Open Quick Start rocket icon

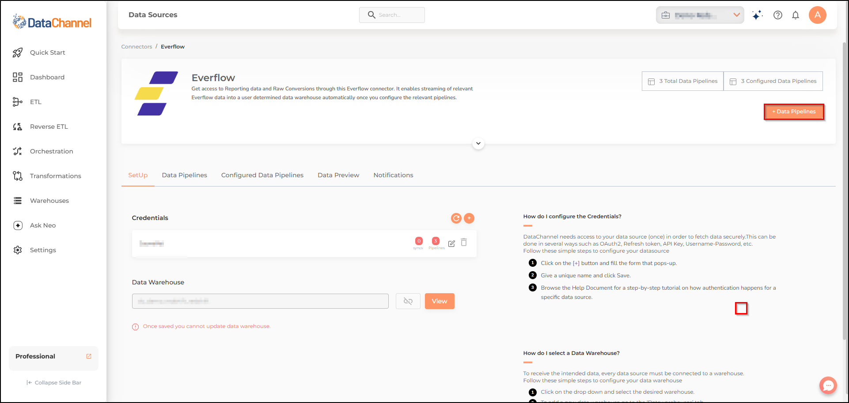pos(18,52)
